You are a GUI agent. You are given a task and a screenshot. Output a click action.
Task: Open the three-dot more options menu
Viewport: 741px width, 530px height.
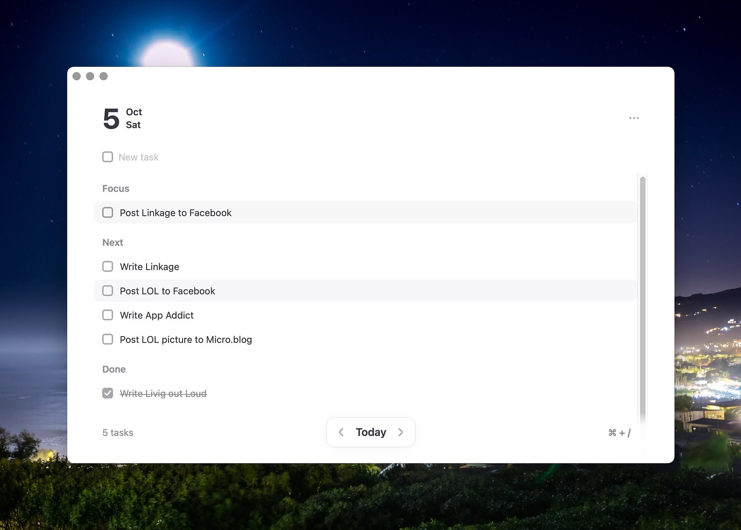click(x=634, y=118)
